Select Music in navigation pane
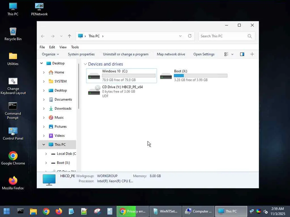Viewport: 290px width, 217px height. tap(59, 118)
